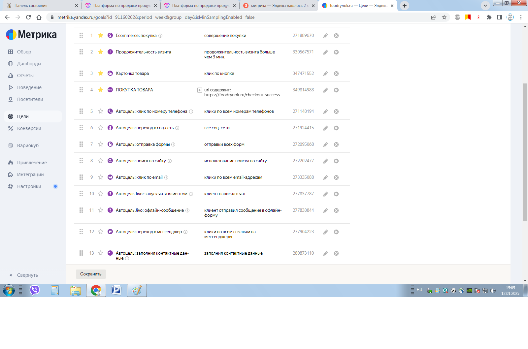
Task: Save the goals with Сохранить
Action: (91, 274)
